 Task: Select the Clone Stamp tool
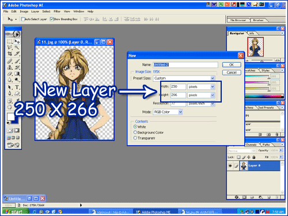pos(10,67)
